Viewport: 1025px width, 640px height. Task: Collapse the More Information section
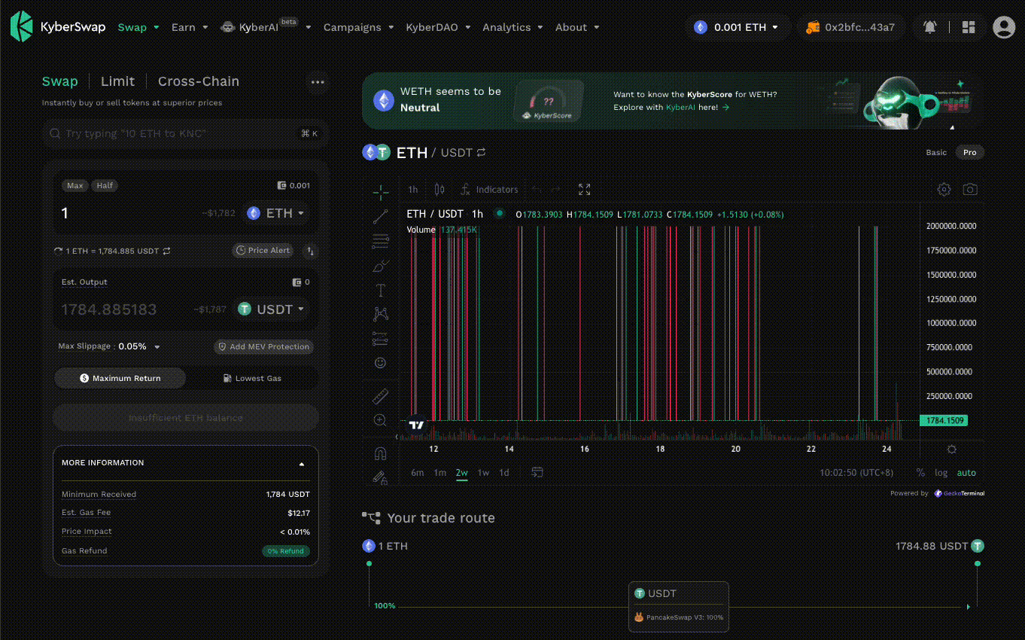(x=302, y=464)
